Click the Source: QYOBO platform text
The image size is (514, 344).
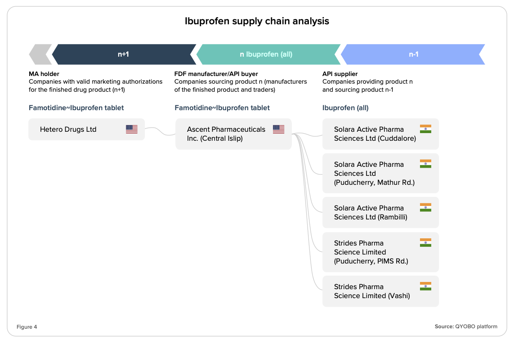466,326
